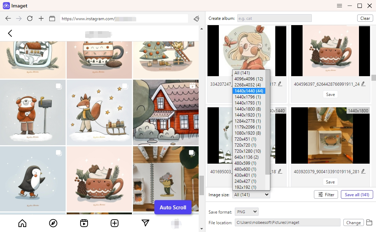The height and width of the screenshot is (232, 376).
Task: Click the Save all (141) button
Action: [357, 194]
